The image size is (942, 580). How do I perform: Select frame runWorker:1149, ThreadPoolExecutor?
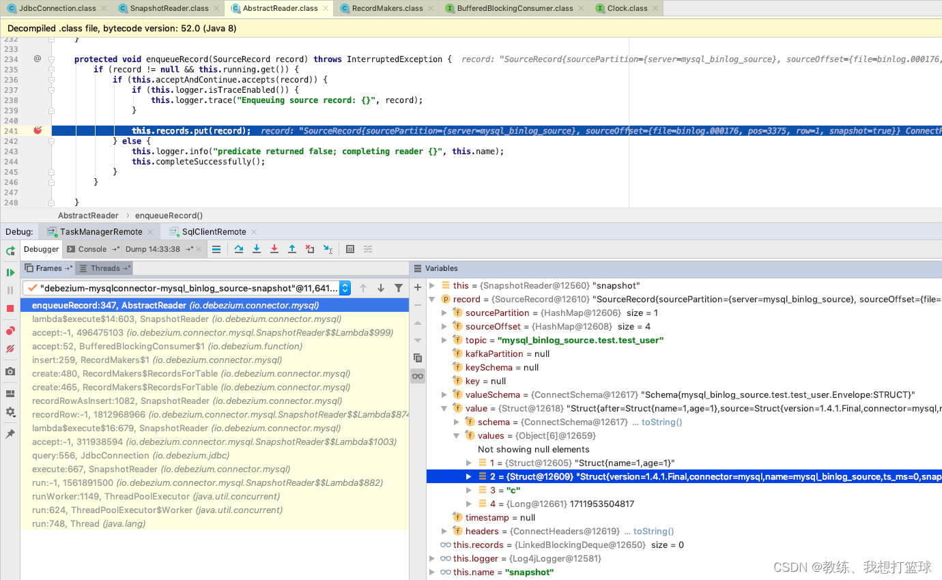214,496
